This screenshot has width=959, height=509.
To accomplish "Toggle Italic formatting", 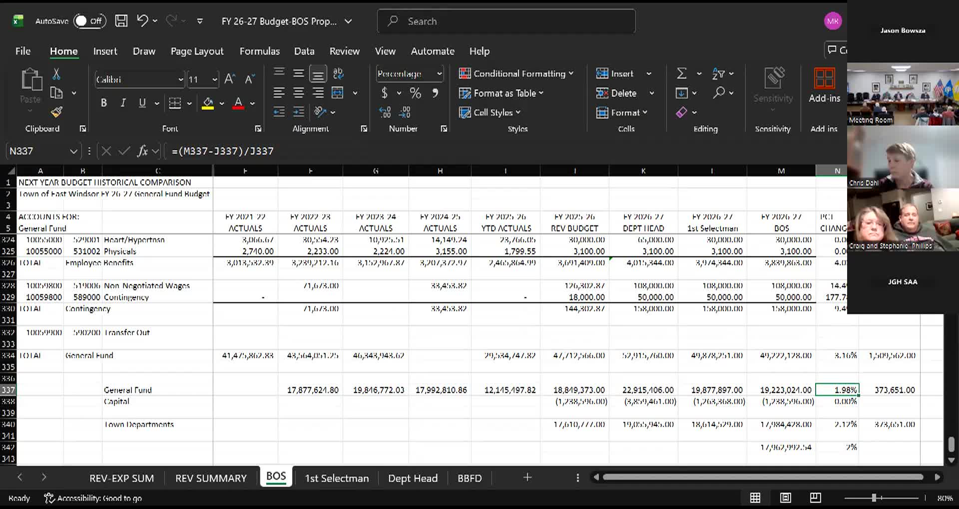I will (x=123, y=103).
